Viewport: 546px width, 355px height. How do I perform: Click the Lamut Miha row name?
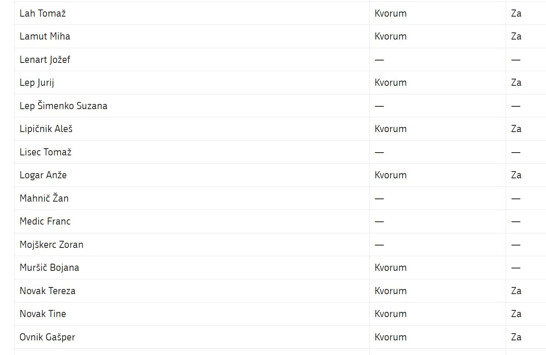coord(45,36)
